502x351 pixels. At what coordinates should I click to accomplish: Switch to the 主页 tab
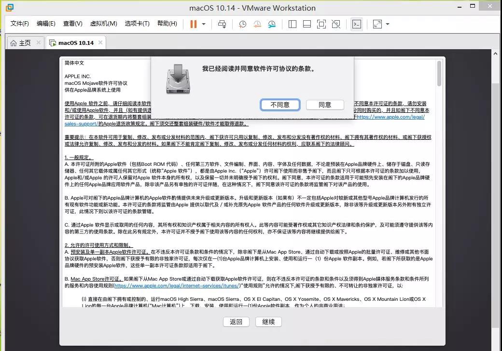[x=21, y=43]
